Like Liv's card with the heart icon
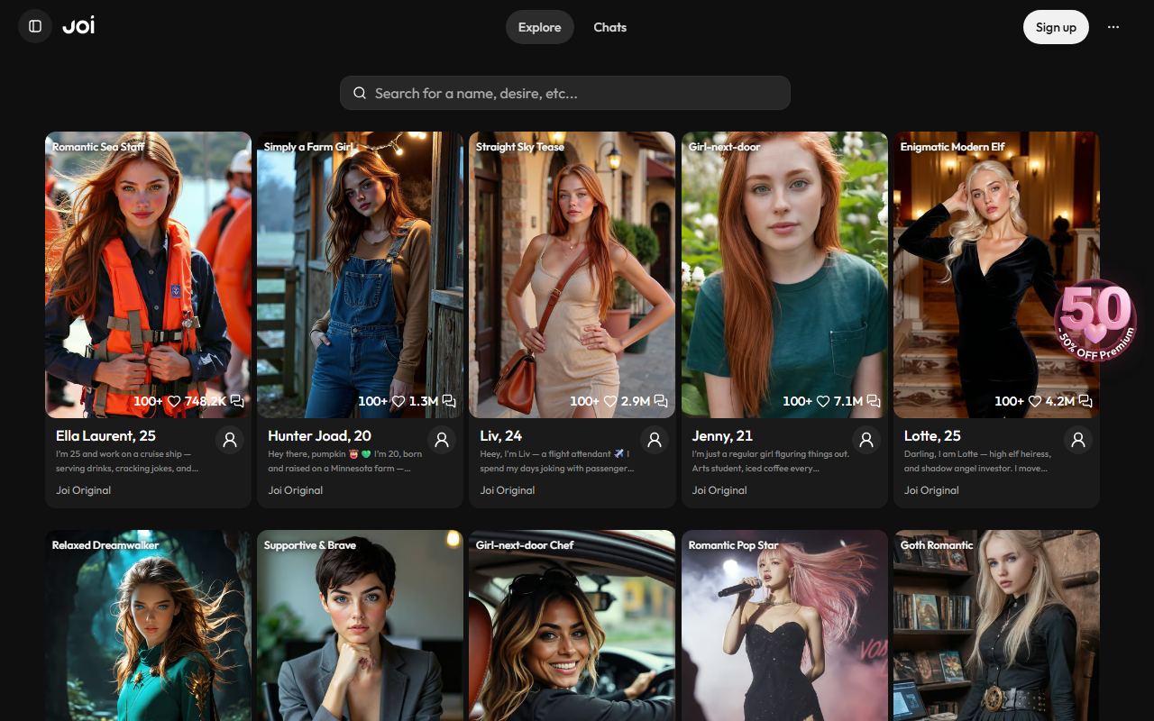The image size is (1154, 721). (610, 401)
